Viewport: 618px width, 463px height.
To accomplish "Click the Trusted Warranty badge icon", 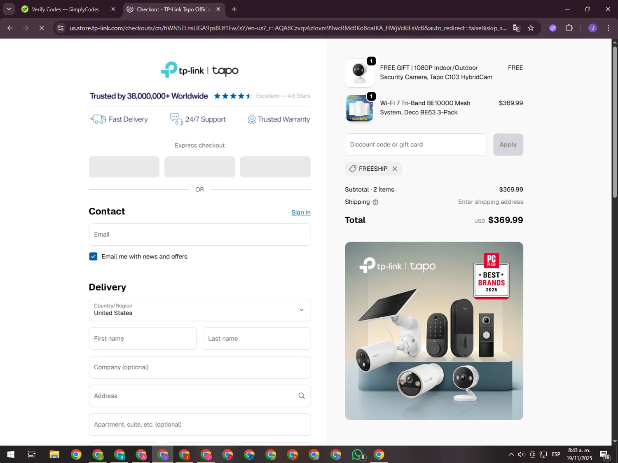I will 251,119.
